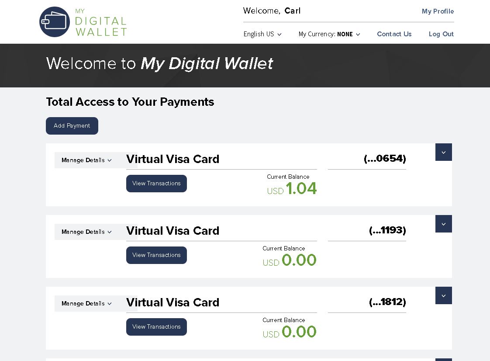The image size is (490, 361).
Task: Expand the card ending 1812 chevron square
Action: pos(443,295)
